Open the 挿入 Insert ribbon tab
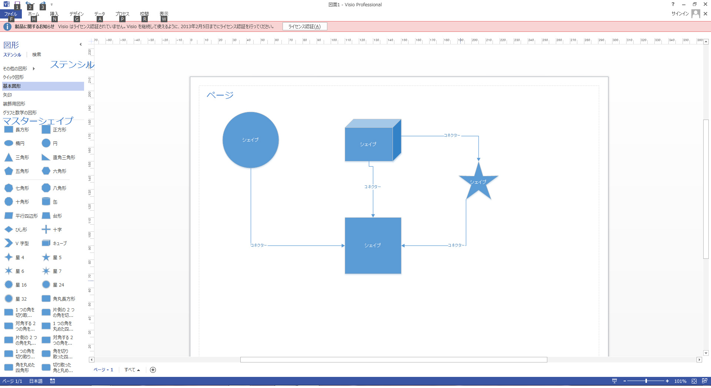Viewport: 711px width, 388px height. (x=54, y=14)
